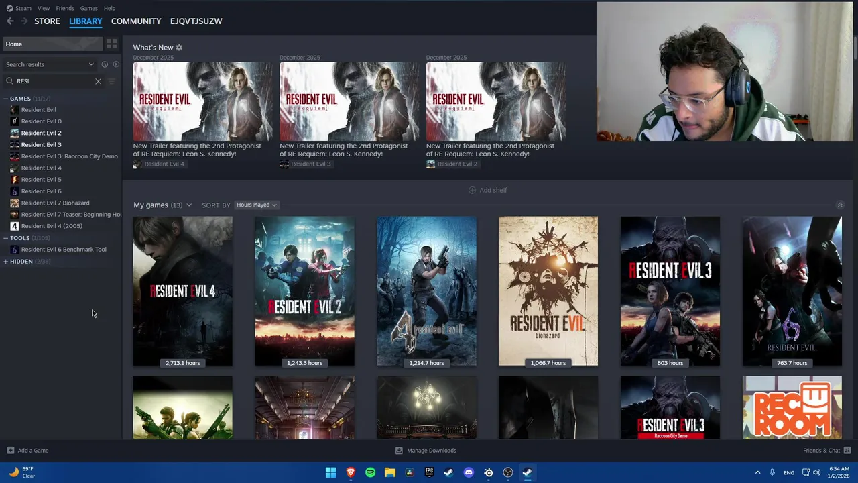Click the Resident Evil 5 sidebar icon

[15, 179]
